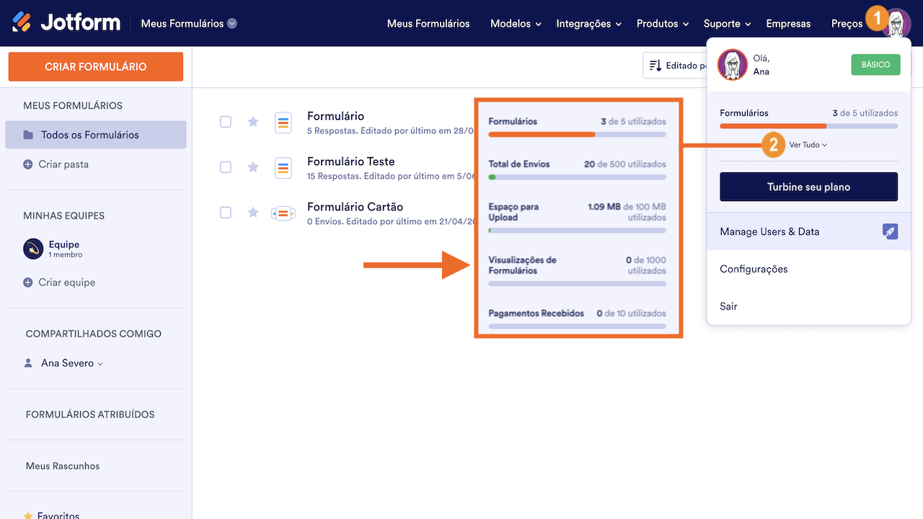Click the star icon beside Favoritos

[28, 515]
